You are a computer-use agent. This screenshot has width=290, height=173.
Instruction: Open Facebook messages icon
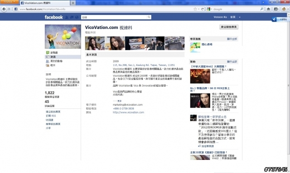point(72,17)
